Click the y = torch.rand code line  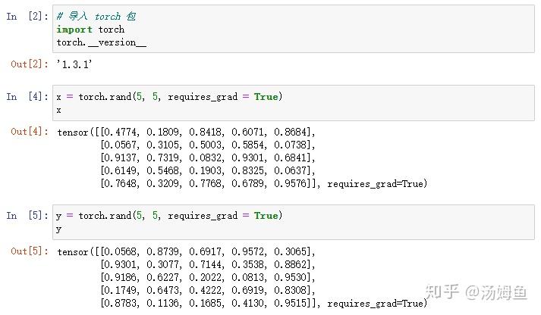pos(168,216)
